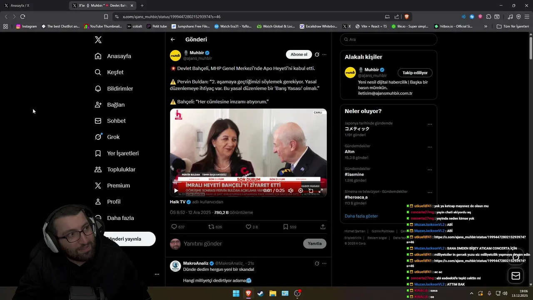Open Sohbet messages in the sidebar
This screenshot has width=533, height=300.
110,121
